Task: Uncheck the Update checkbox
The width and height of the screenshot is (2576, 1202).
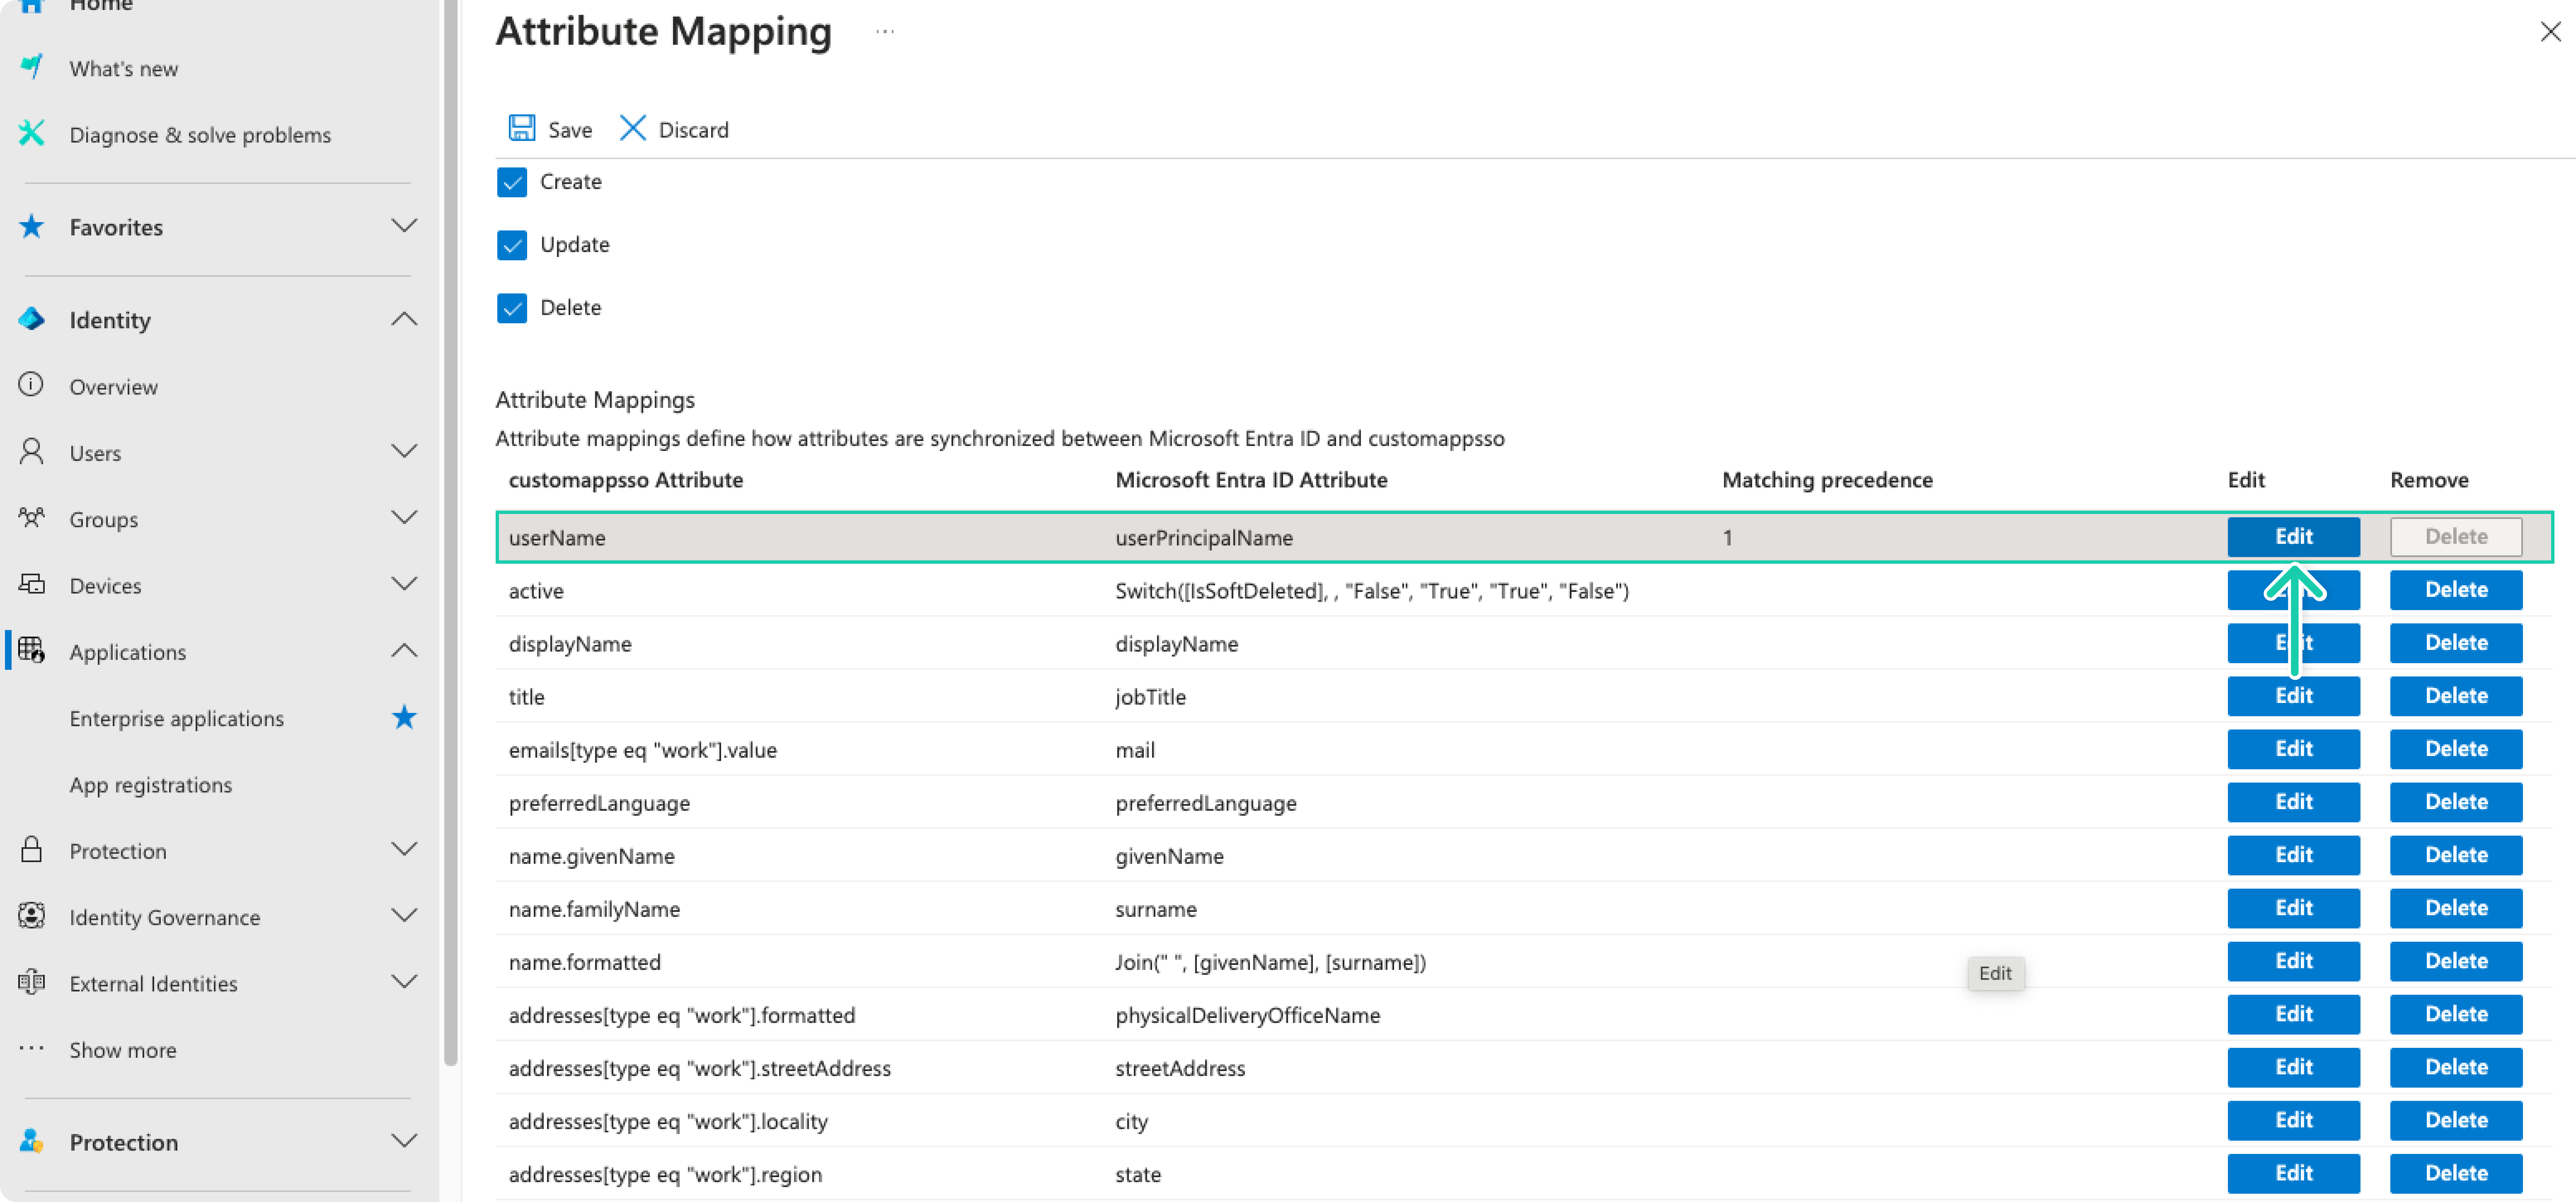Action: click(512, 245)
